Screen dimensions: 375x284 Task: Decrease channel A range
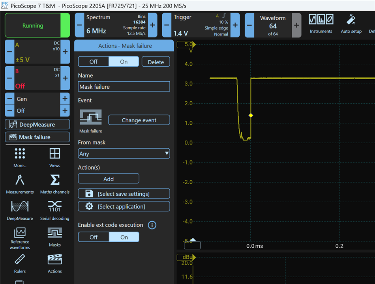click(x=9, y=52)
